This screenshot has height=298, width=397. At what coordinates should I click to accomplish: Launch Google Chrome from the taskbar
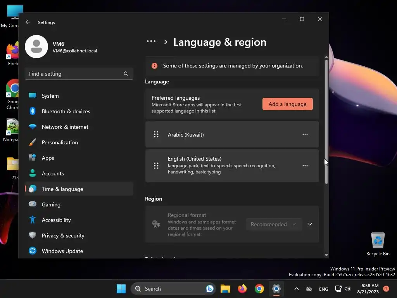[x=259, y=289]
